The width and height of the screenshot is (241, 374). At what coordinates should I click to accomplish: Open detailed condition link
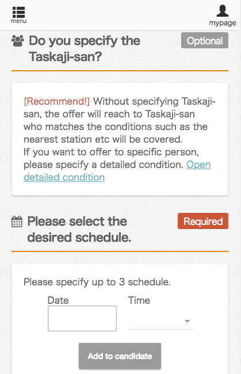point(117,171)
